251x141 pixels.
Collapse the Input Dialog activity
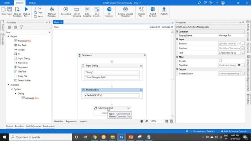click(x=141, y=66)
